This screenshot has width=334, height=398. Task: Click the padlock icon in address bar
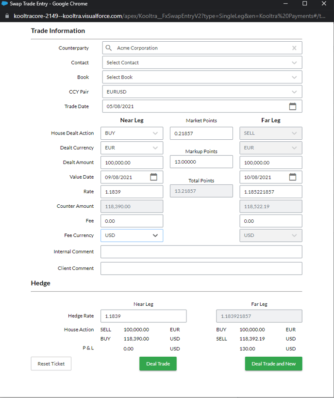(6, 16)
